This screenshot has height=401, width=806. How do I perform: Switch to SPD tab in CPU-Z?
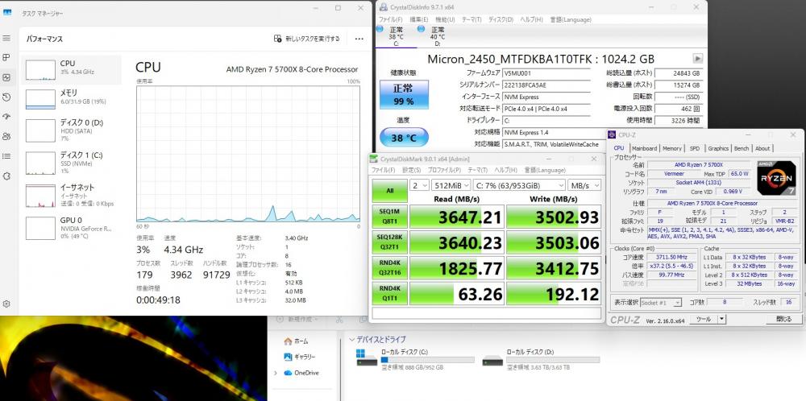pyautogui.click(x=695, y=148)
